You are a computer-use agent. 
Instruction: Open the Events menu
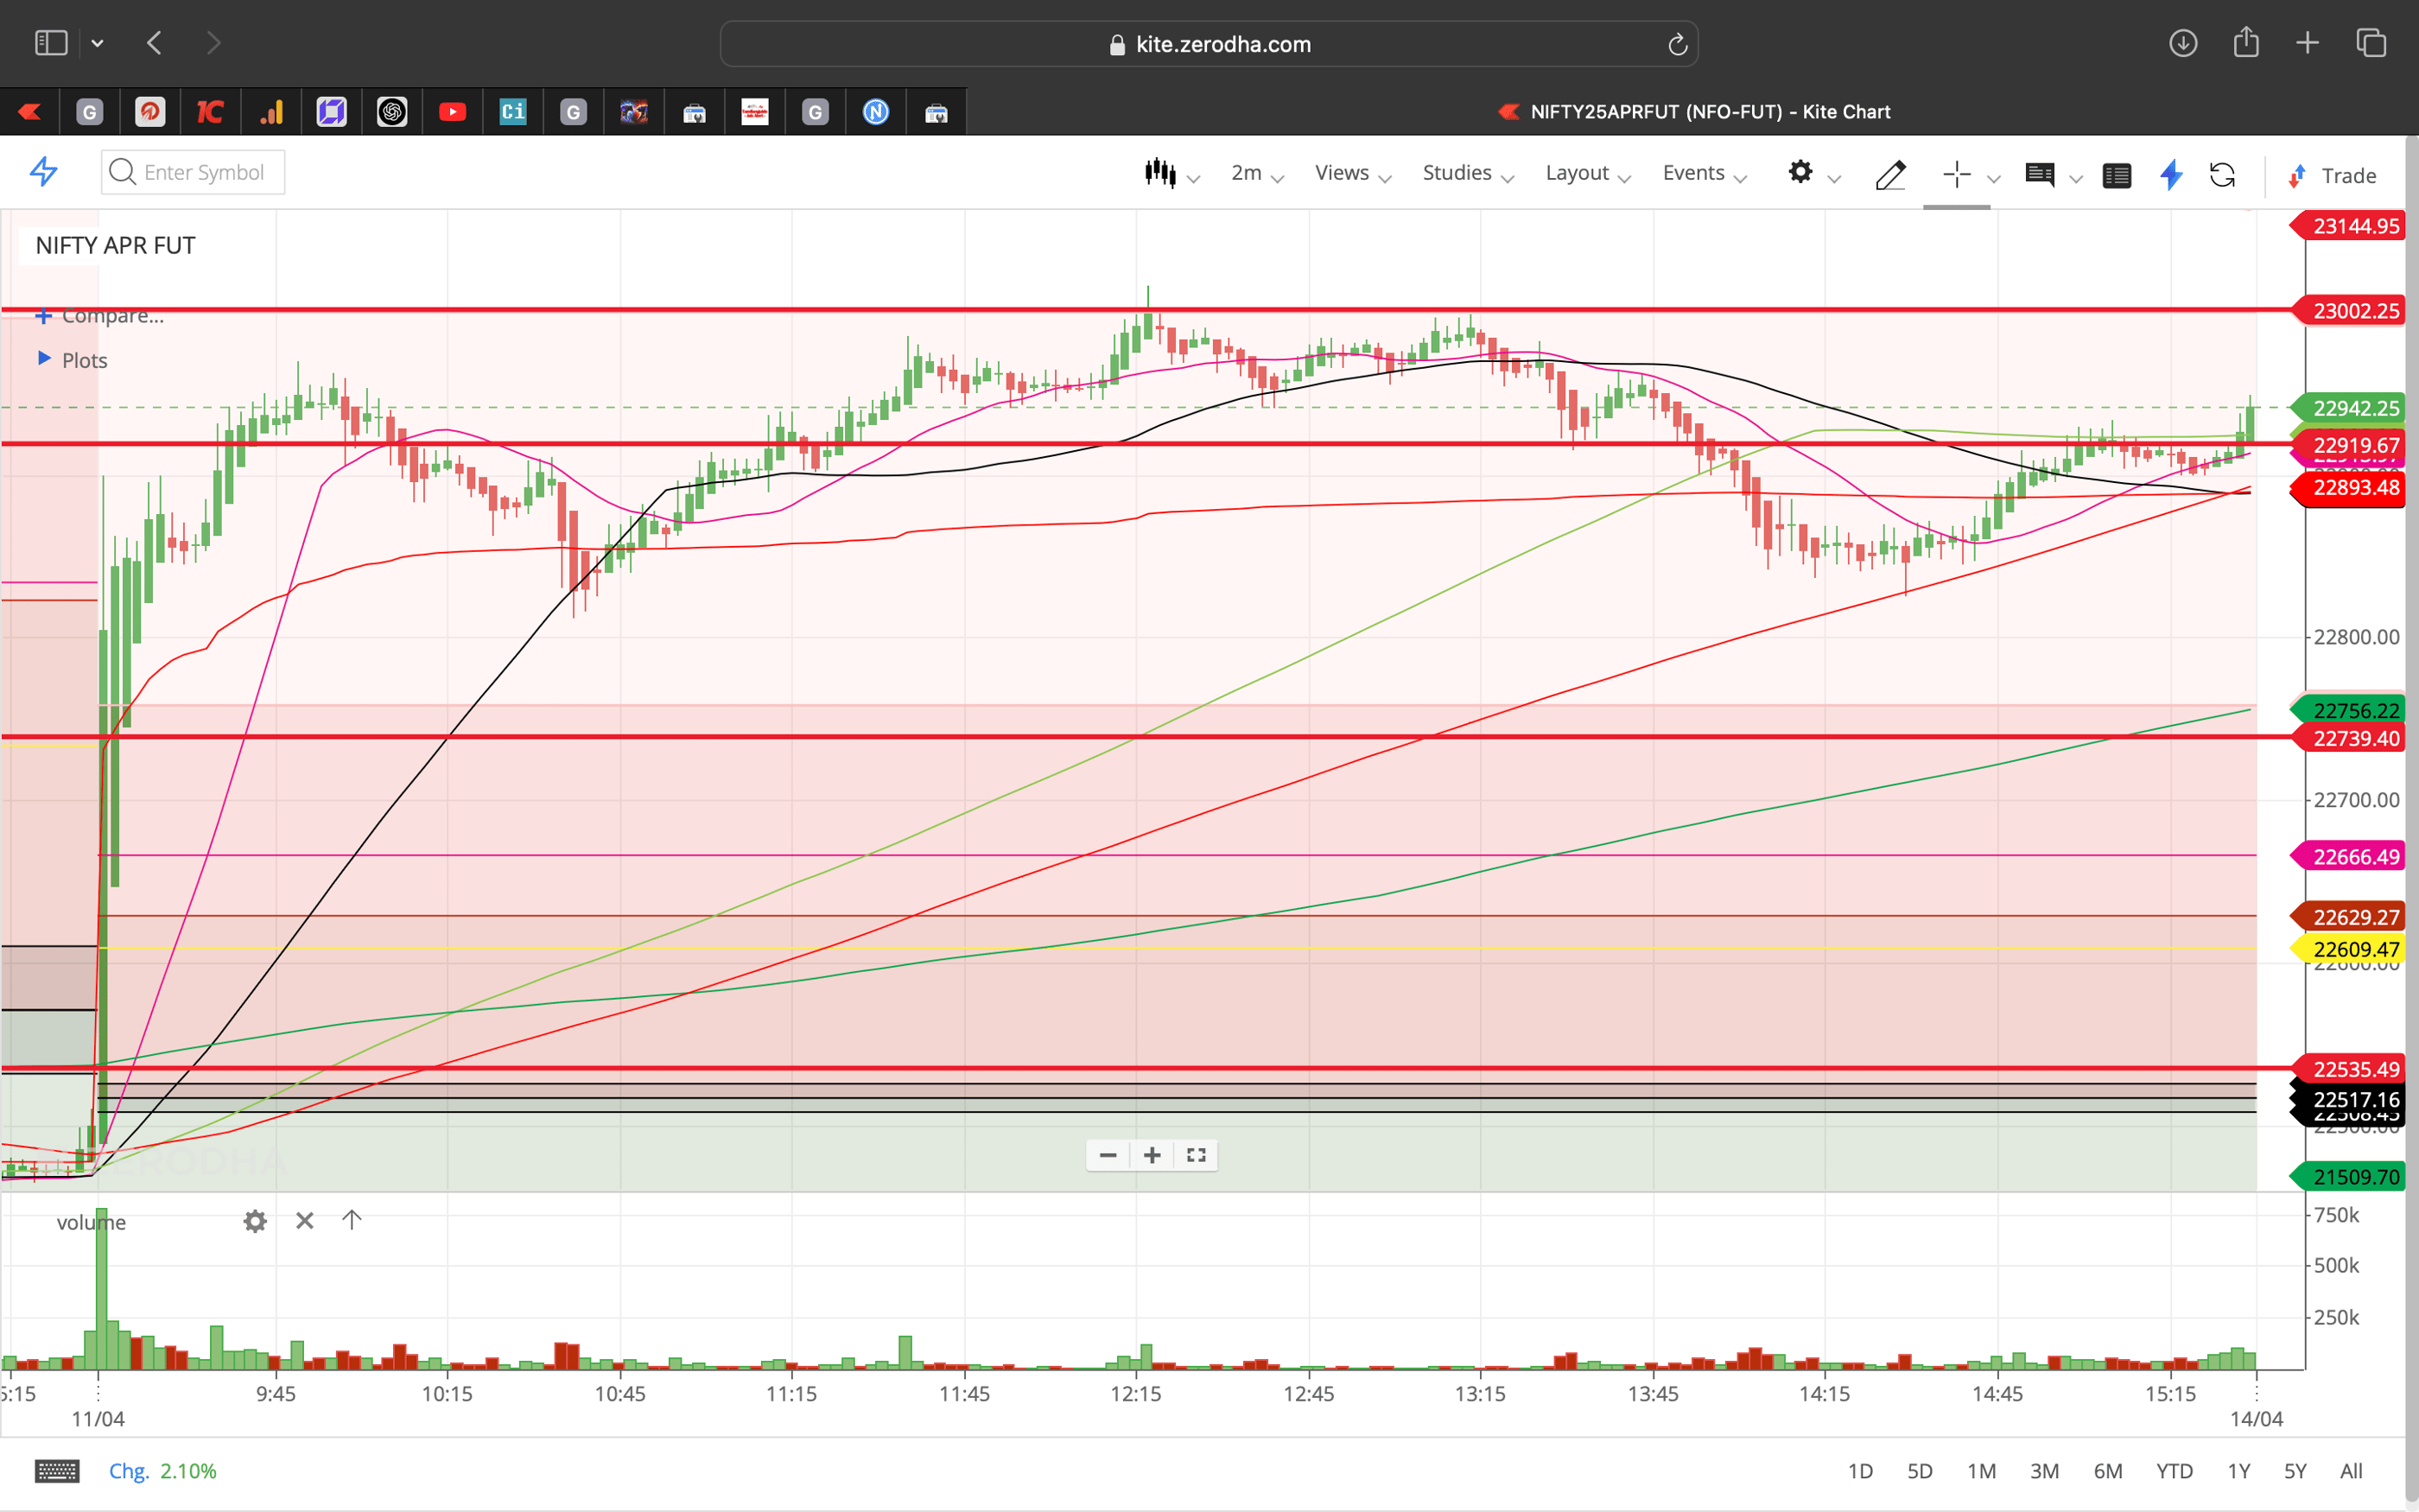point(1694,172)
